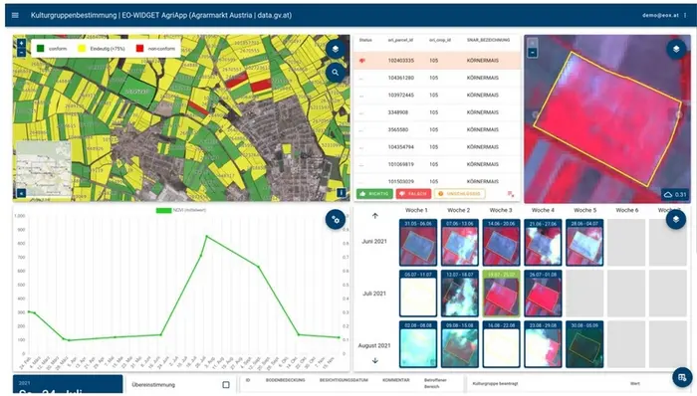Sort by the SNAR_BEZEICHNUNG column header
Screen dimensions: 697x396
(488, 40)
